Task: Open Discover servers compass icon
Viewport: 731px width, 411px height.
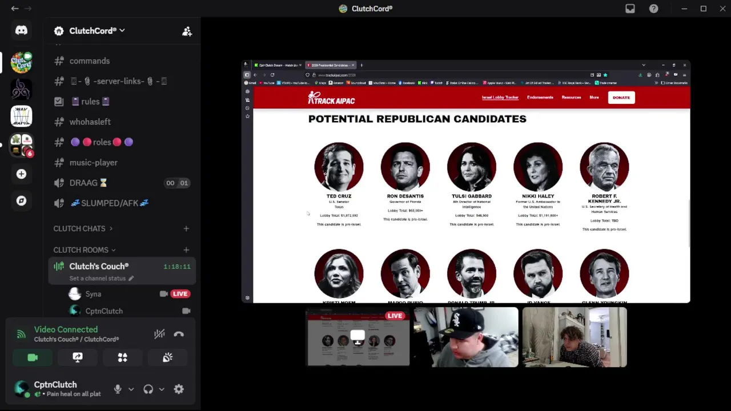Action: coord(21,201)
